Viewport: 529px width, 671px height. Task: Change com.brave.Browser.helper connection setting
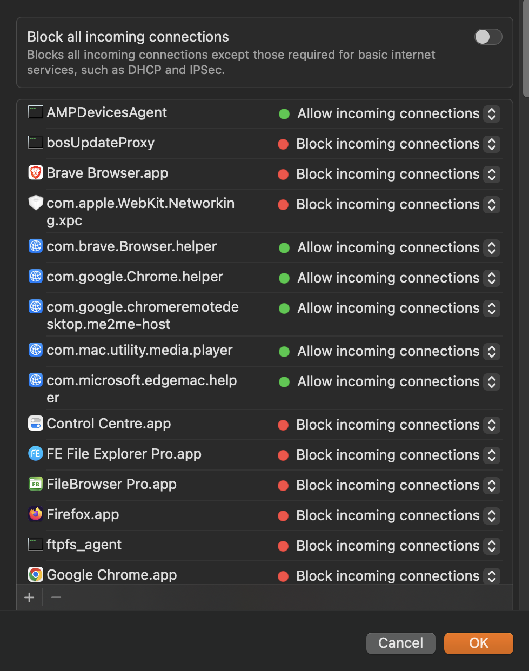coord(491,248)
